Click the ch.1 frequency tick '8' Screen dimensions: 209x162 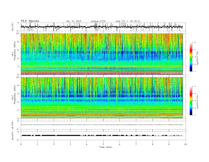pyautogui.click(x=18, y=42)
